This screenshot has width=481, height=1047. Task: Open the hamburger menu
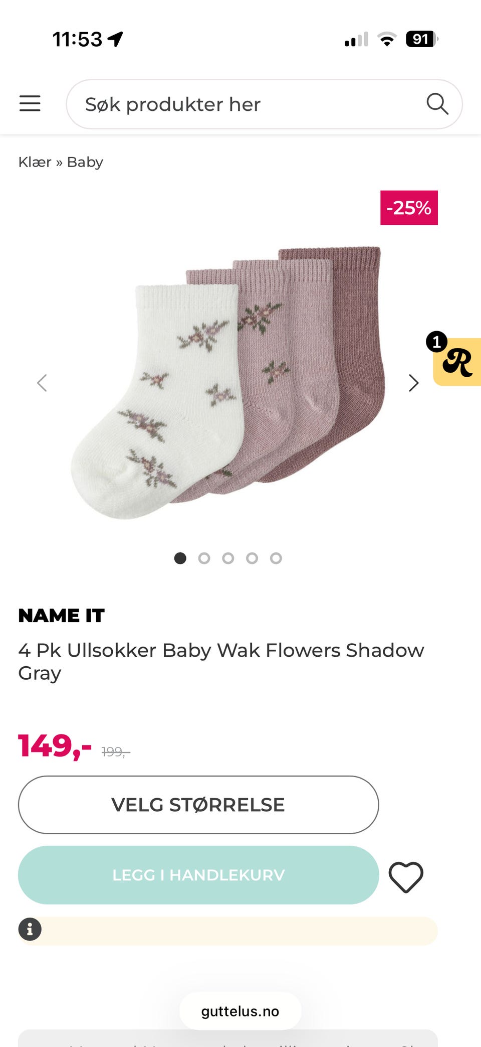pos(30,103)
